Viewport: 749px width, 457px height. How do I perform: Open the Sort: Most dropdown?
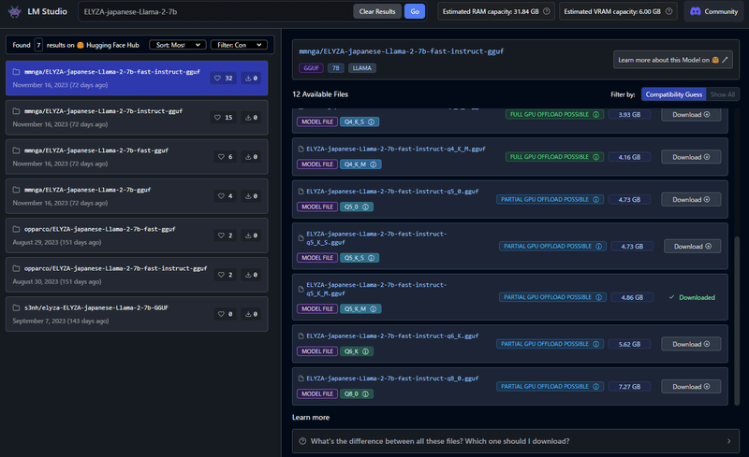click(178, 45)
